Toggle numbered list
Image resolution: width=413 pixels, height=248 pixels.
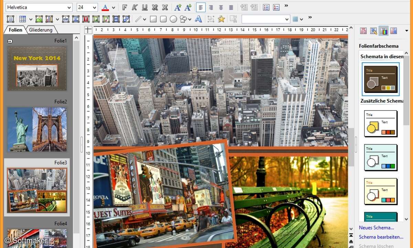pos(276,7)
